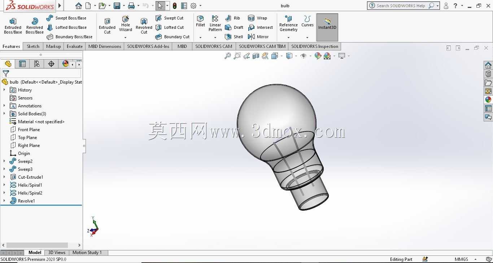Expand the History tree node
Image resolution: width=493 pixels, height=263 pixels.
(4, 90)
